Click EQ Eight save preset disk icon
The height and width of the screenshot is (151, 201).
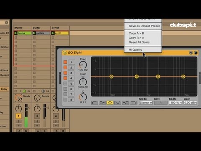(x=196, y=52)
